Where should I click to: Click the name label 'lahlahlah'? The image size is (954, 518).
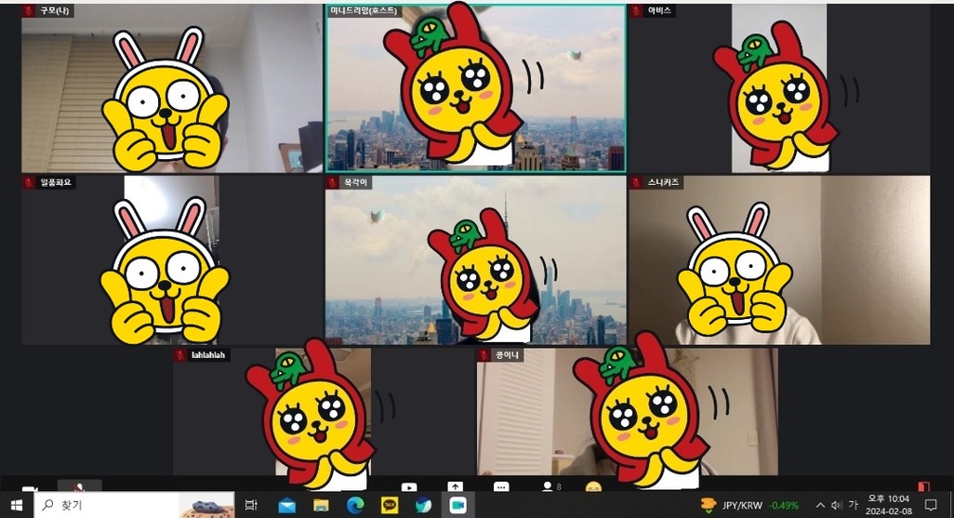[x=208, y=355]
